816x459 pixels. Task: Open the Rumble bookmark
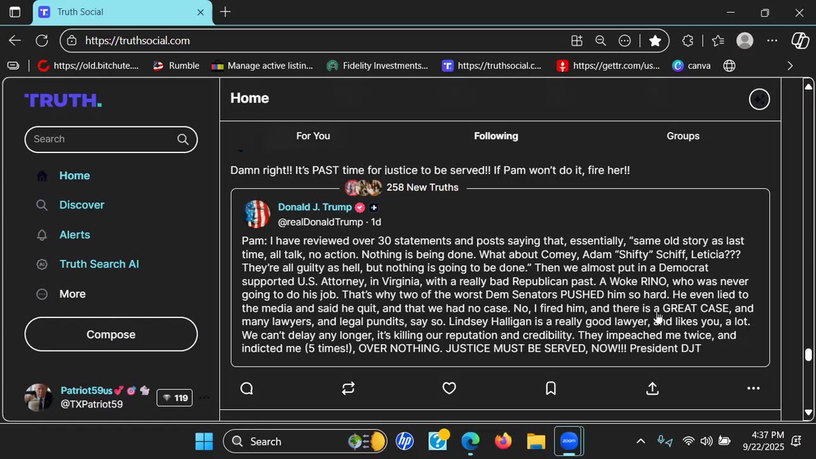[x=177, y=66]
